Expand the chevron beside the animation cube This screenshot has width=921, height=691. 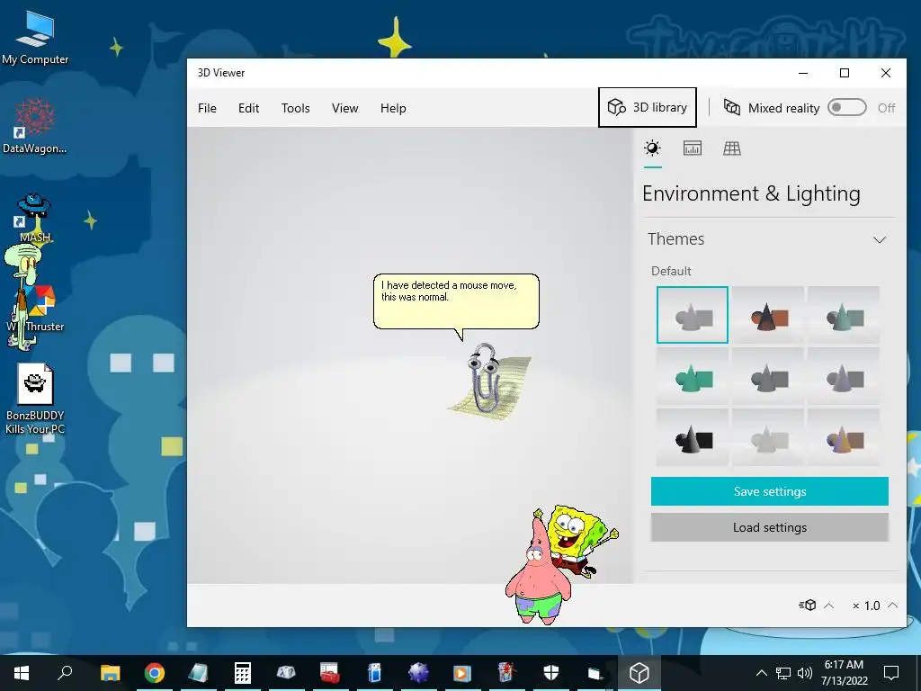click(x=828, y=606)
